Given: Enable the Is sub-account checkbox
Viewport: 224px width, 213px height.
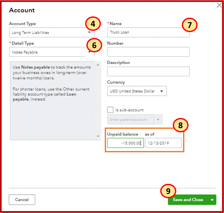Looking at the screenshot, I should click(x=110, y=110).
